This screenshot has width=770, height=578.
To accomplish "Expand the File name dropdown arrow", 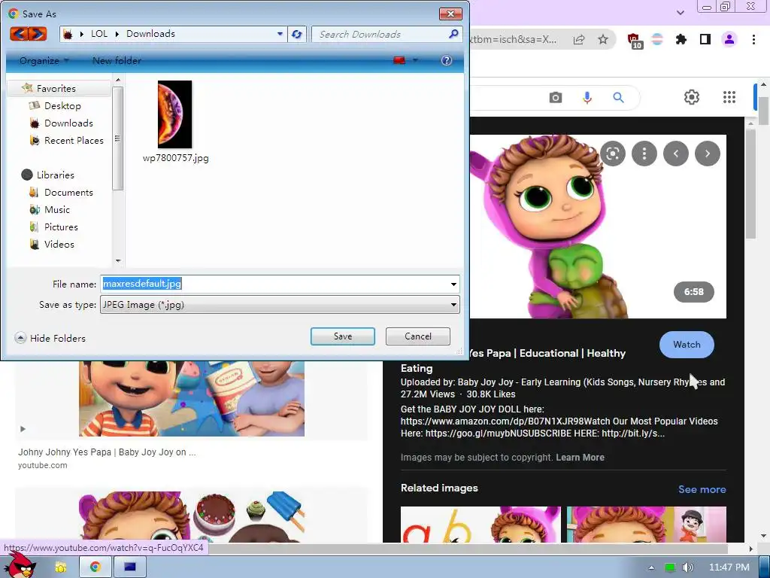I will coord(453,284).
